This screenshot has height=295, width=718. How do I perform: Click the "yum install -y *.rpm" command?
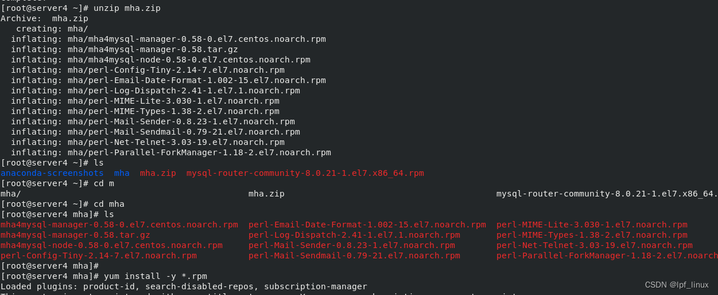point(150,276)
